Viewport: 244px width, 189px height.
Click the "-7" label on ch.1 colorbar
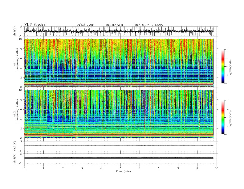point(227,83)
